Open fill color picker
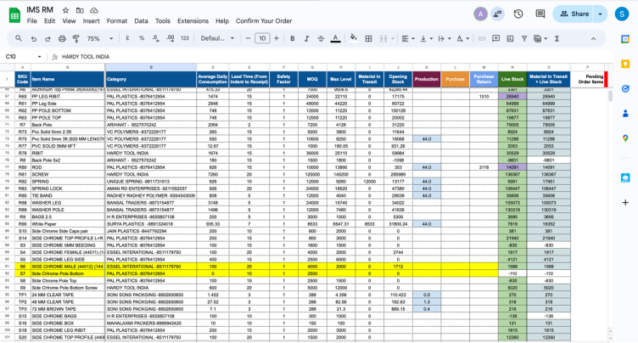638x343 pixels. (x=353, y=38)
